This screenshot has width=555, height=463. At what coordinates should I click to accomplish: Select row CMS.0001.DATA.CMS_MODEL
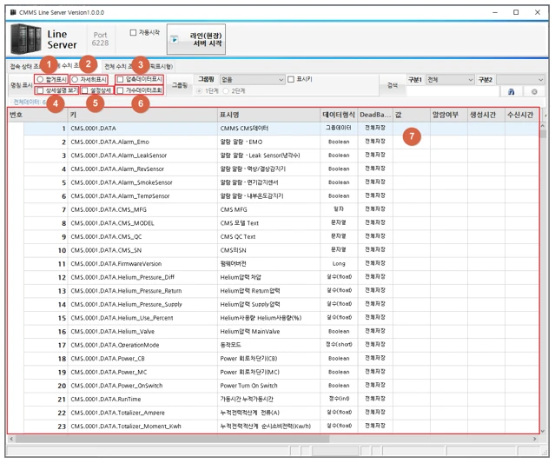click(x=281, y=223)
